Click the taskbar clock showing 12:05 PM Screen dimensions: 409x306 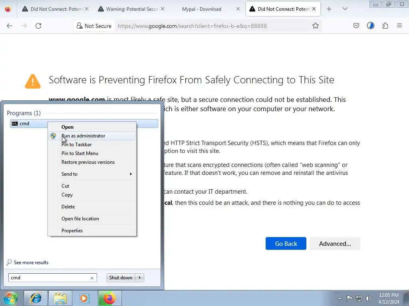(389, 298)
